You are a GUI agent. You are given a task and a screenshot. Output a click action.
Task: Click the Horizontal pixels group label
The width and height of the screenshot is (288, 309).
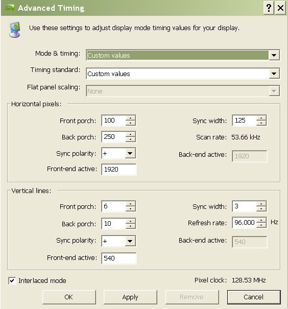pos(36,104)
